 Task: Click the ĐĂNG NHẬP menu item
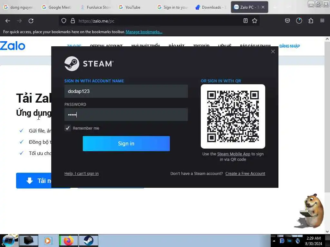click(x=290, y=46)
